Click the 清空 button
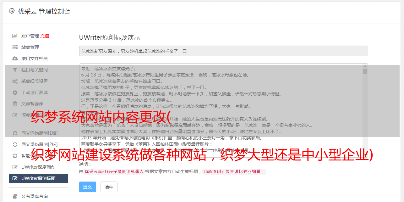The image size is (404, 202). click(x=109, y=187)
